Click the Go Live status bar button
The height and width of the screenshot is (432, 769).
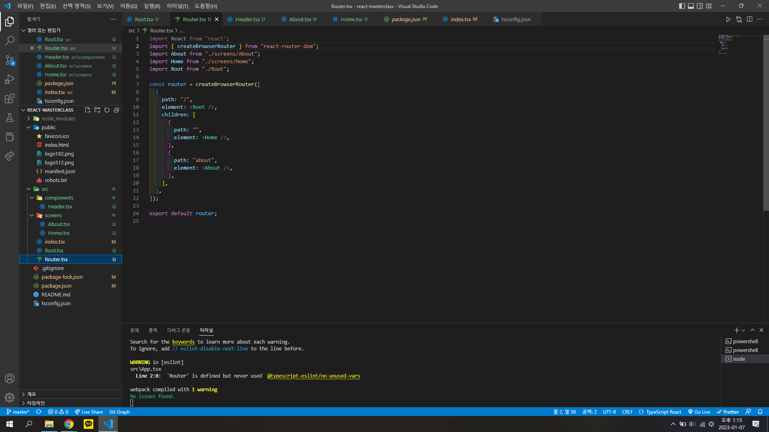(699, 412)
